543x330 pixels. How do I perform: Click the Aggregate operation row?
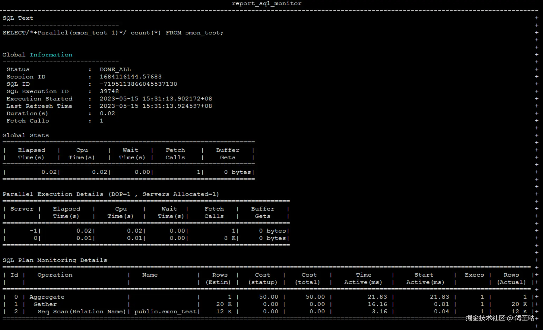pyautogui.click(x=47, y=297)
